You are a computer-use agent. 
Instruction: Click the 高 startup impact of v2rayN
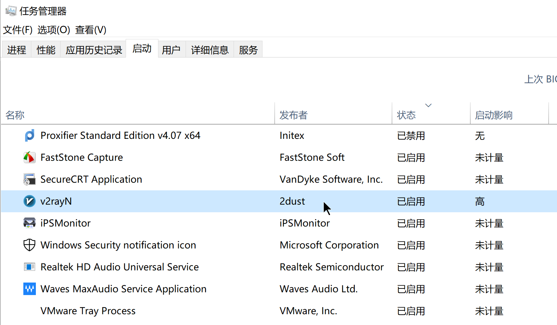tap(480, 201)
